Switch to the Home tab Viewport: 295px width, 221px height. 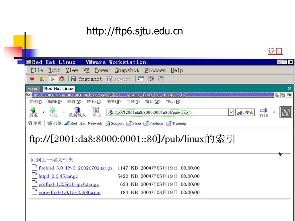click(x=33, y=89)
